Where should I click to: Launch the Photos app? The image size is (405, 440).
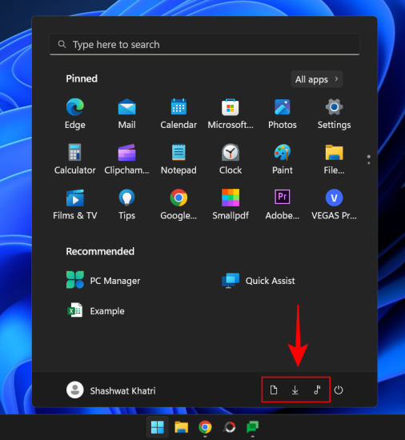[283, 113]
